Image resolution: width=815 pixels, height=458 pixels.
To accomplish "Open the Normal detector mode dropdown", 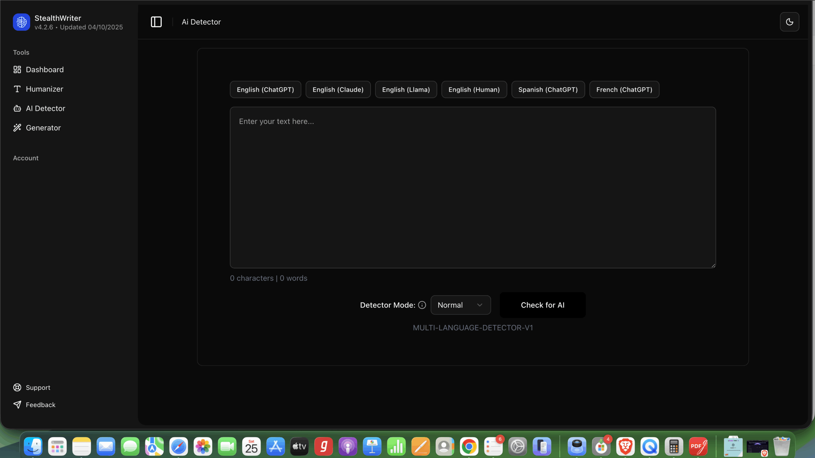I will 460,305.
